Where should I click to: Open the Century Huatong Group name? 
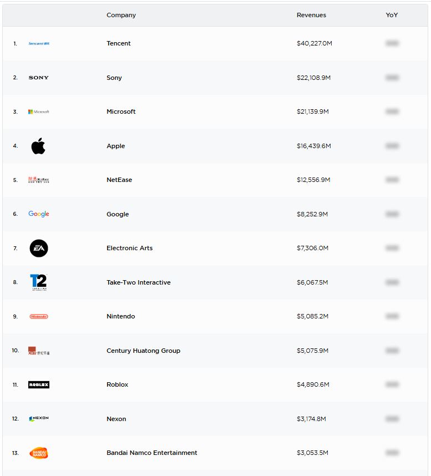(143, 351)
